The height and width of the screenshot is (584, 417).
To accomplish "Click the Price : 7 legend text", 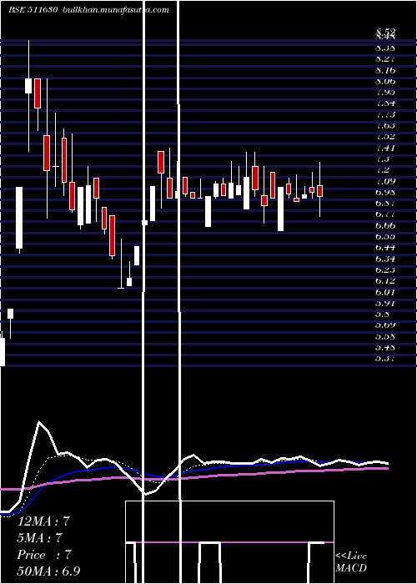I will 44,555.
